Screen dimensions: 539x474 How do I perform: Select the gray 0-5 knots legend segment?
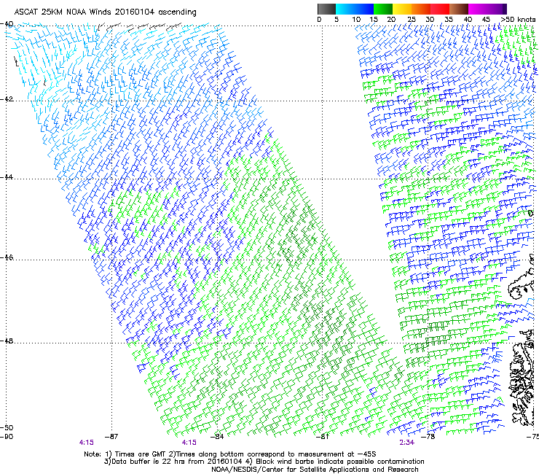pos(326,9)
